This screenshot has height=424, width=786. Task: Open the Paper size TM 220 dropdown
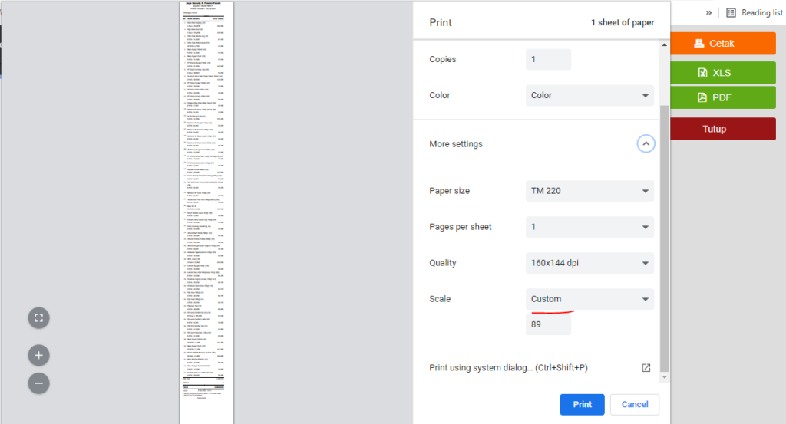[x=589, y=191]
